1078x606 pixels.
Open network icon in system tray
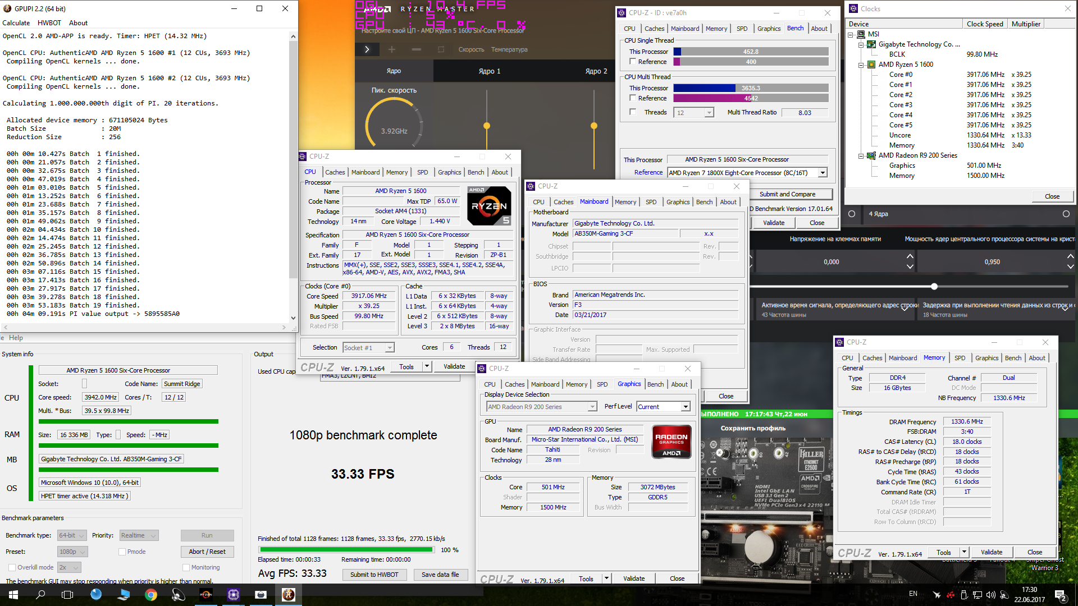(977, 595)
